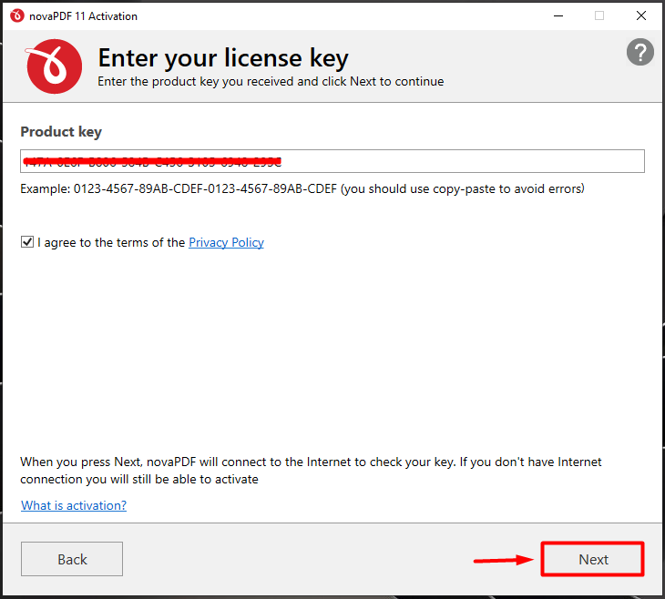Click the small novaPDF title bar icon

[x=16, y=15]
